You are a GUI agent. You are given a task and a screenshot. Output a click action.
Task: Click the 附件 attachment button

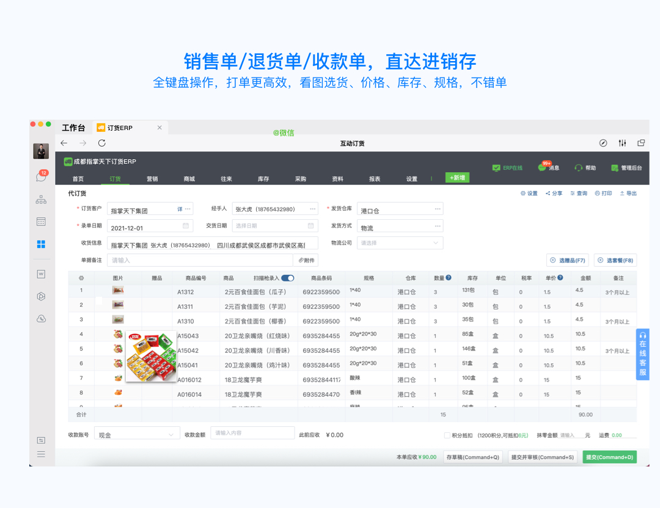tap(306, 260)
